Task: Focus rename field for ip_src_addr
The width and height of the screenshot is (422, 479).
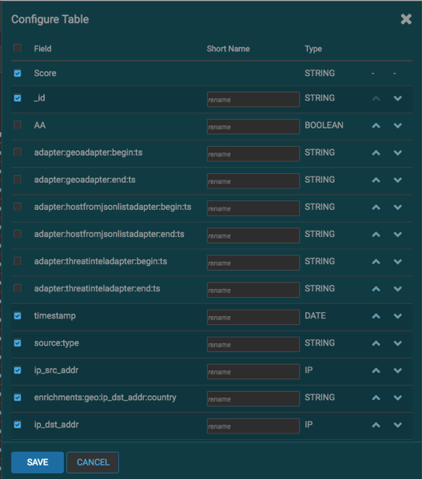Action: (x=253, y=371)
